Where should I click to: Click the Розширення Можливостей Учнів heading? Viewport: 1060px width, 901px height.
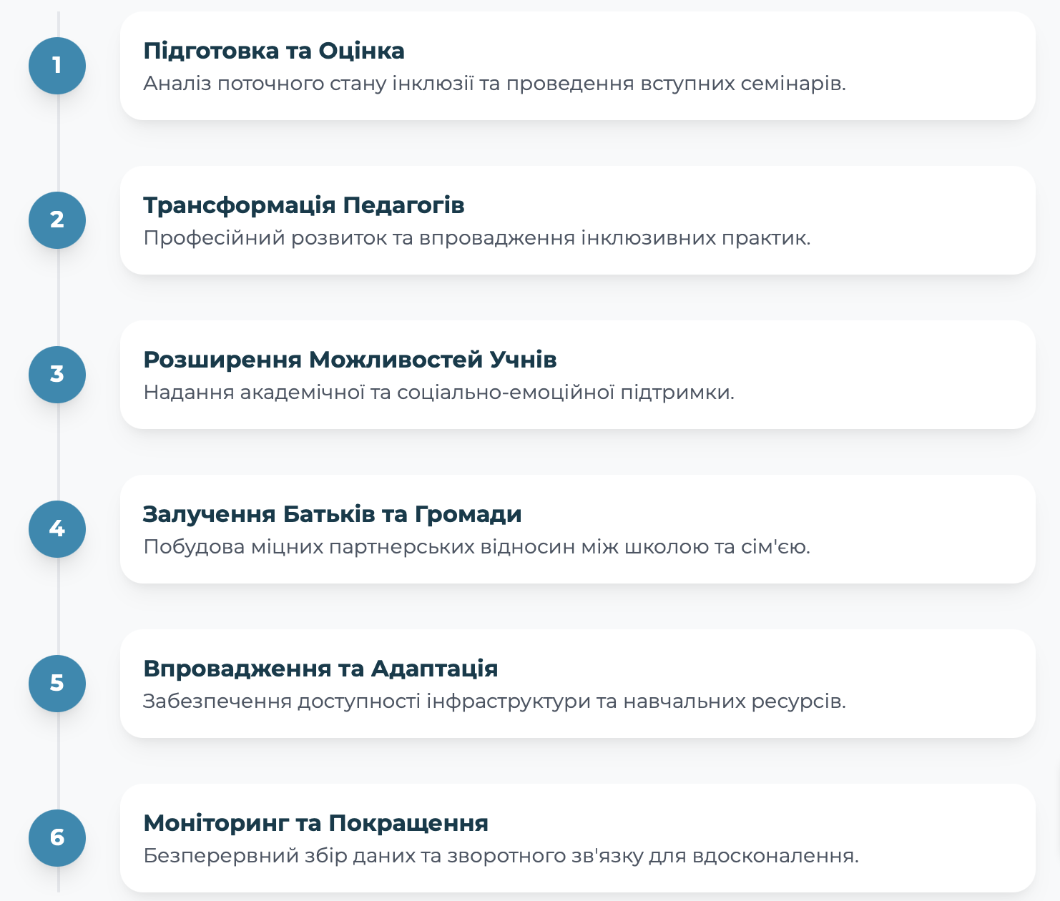(350, 360)
